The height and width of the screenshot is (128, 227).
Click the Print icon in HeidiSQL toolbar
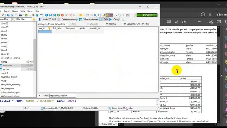tap(20, 15)
